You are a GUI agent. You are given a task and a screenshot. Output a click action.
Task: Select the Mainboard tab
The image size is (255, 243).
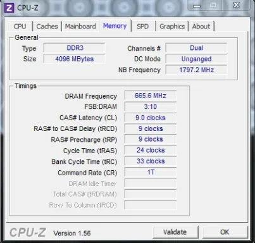tap(80, 27)
